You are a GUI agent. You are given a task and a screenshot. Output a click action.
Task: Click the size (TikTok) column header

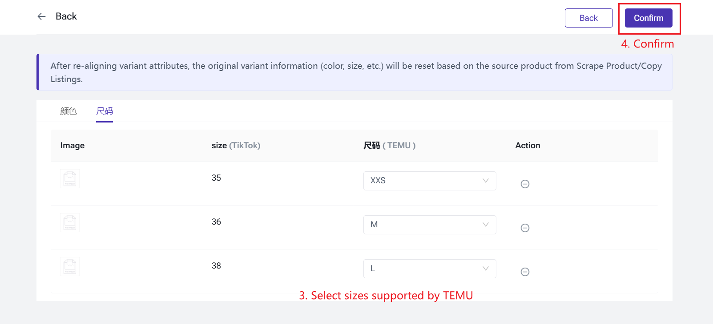(236, 146)
